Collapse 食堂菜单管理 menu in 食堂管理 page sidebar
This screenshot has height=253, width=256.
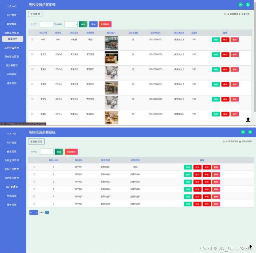[x=12, y=33]
